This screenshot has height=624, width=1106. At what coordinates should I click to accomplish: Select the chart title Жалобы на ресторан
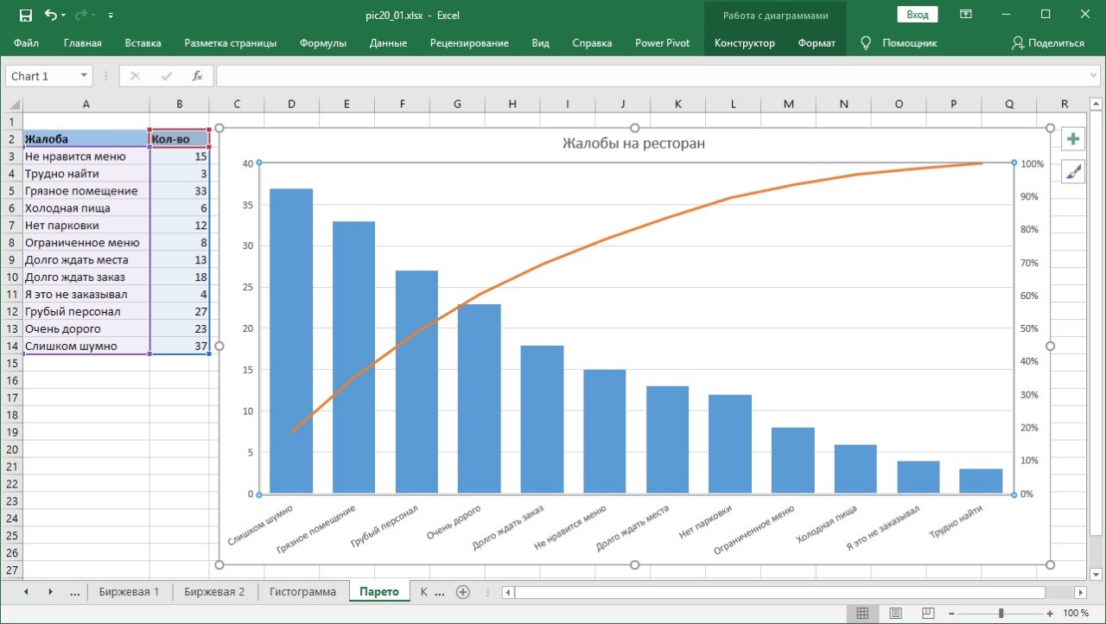[x=633, y=143]
